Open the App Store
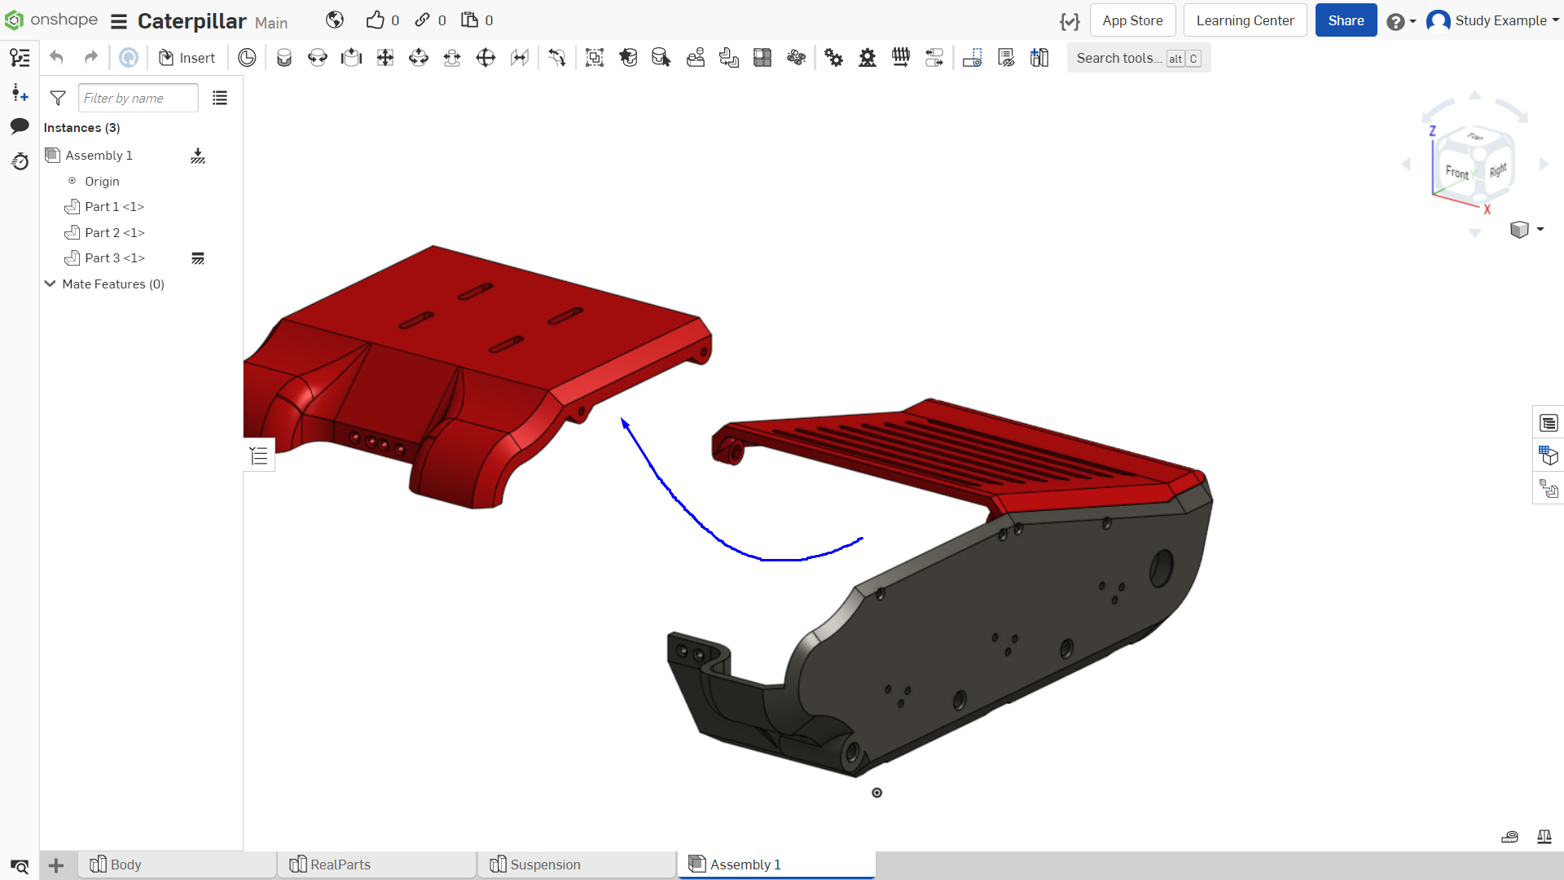Viewport: 1564px width, 880px height. 1132,20
